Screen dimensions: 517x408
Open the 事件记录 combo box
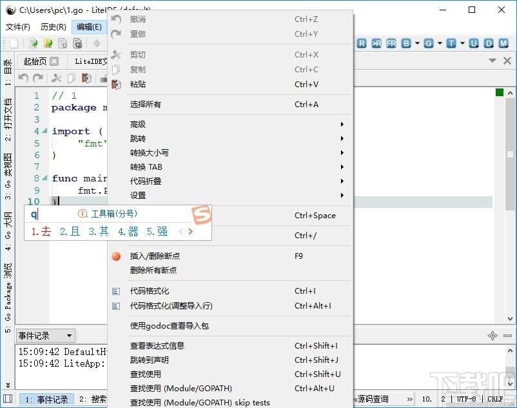coord(46,336)
